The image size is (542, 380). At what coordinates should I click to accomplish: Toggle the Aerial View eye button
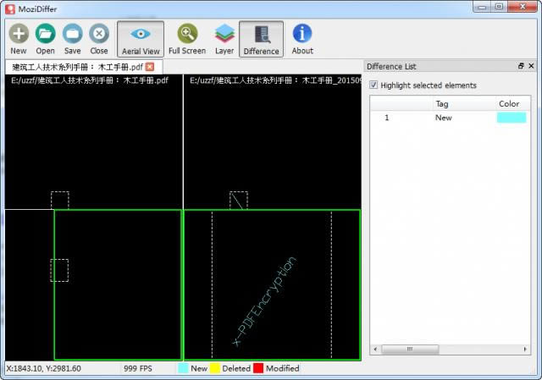coord(141,39)
